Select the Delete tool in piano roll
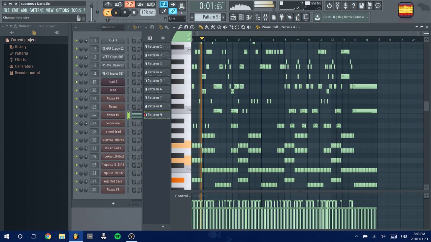Screen dimensions: 431x242 [x=219, y=27]
